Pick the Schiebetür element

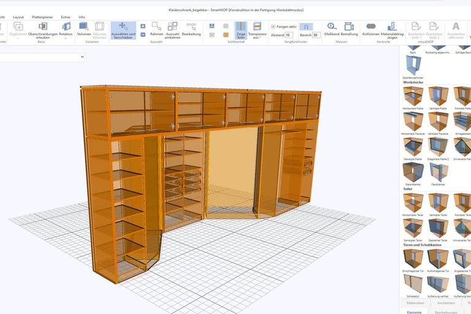pyautogui.click(x=413, y=286)
